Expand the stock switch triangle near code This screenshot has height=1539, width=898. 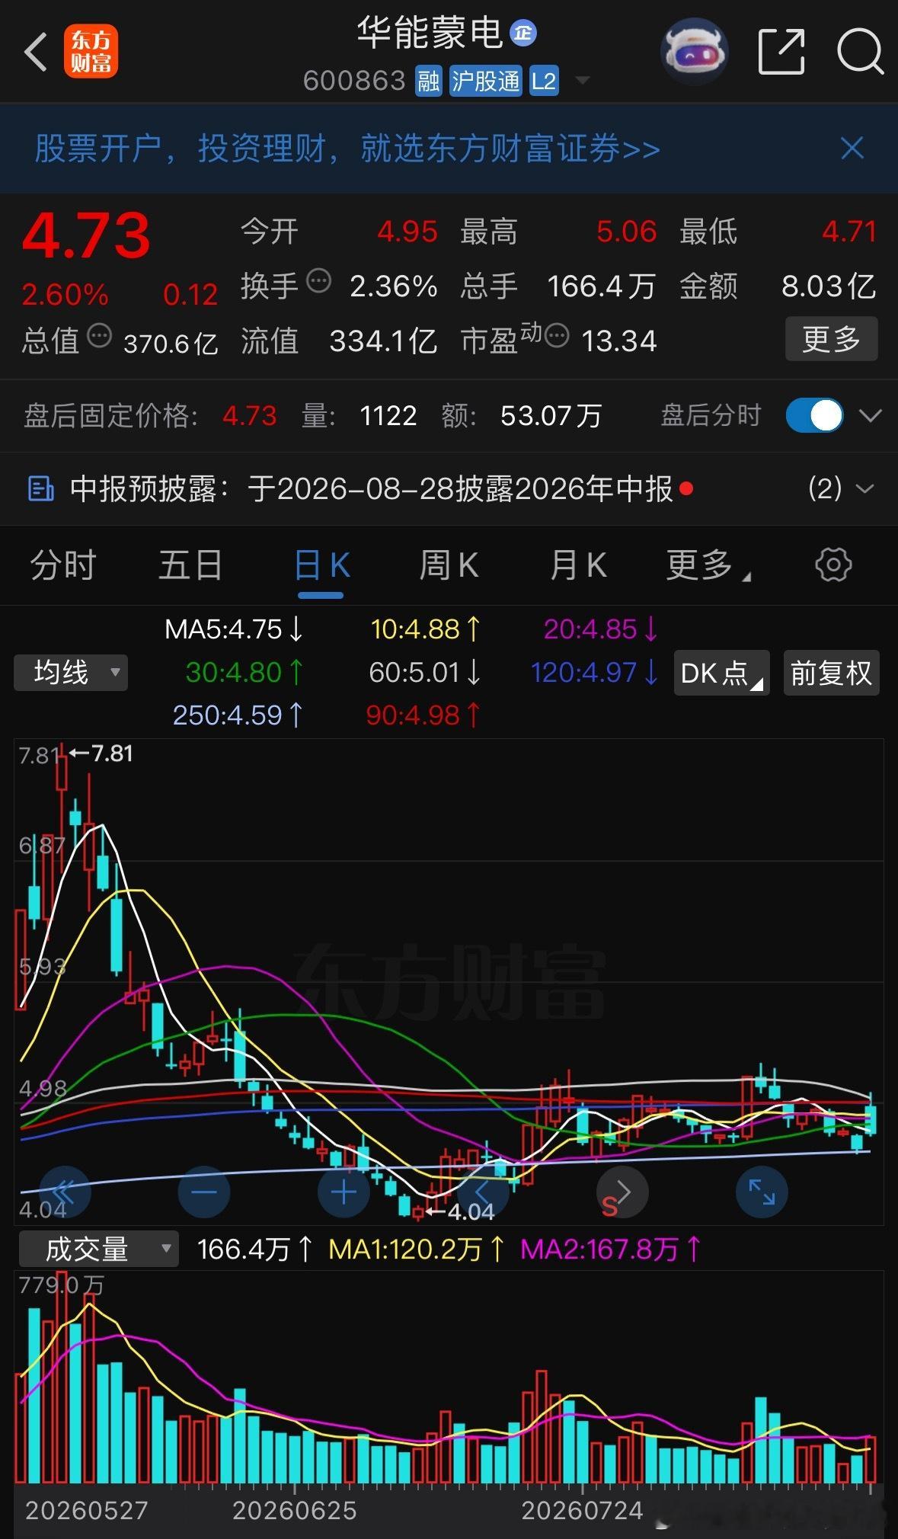point(582,80)
